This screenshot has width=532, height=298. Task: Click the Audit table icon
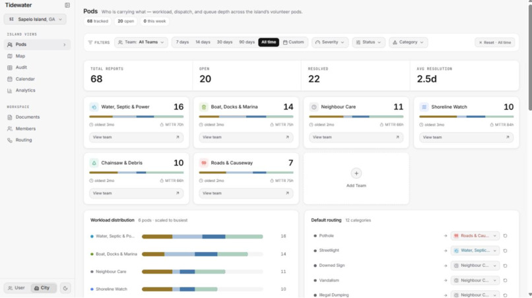click(x=9, y=67)
